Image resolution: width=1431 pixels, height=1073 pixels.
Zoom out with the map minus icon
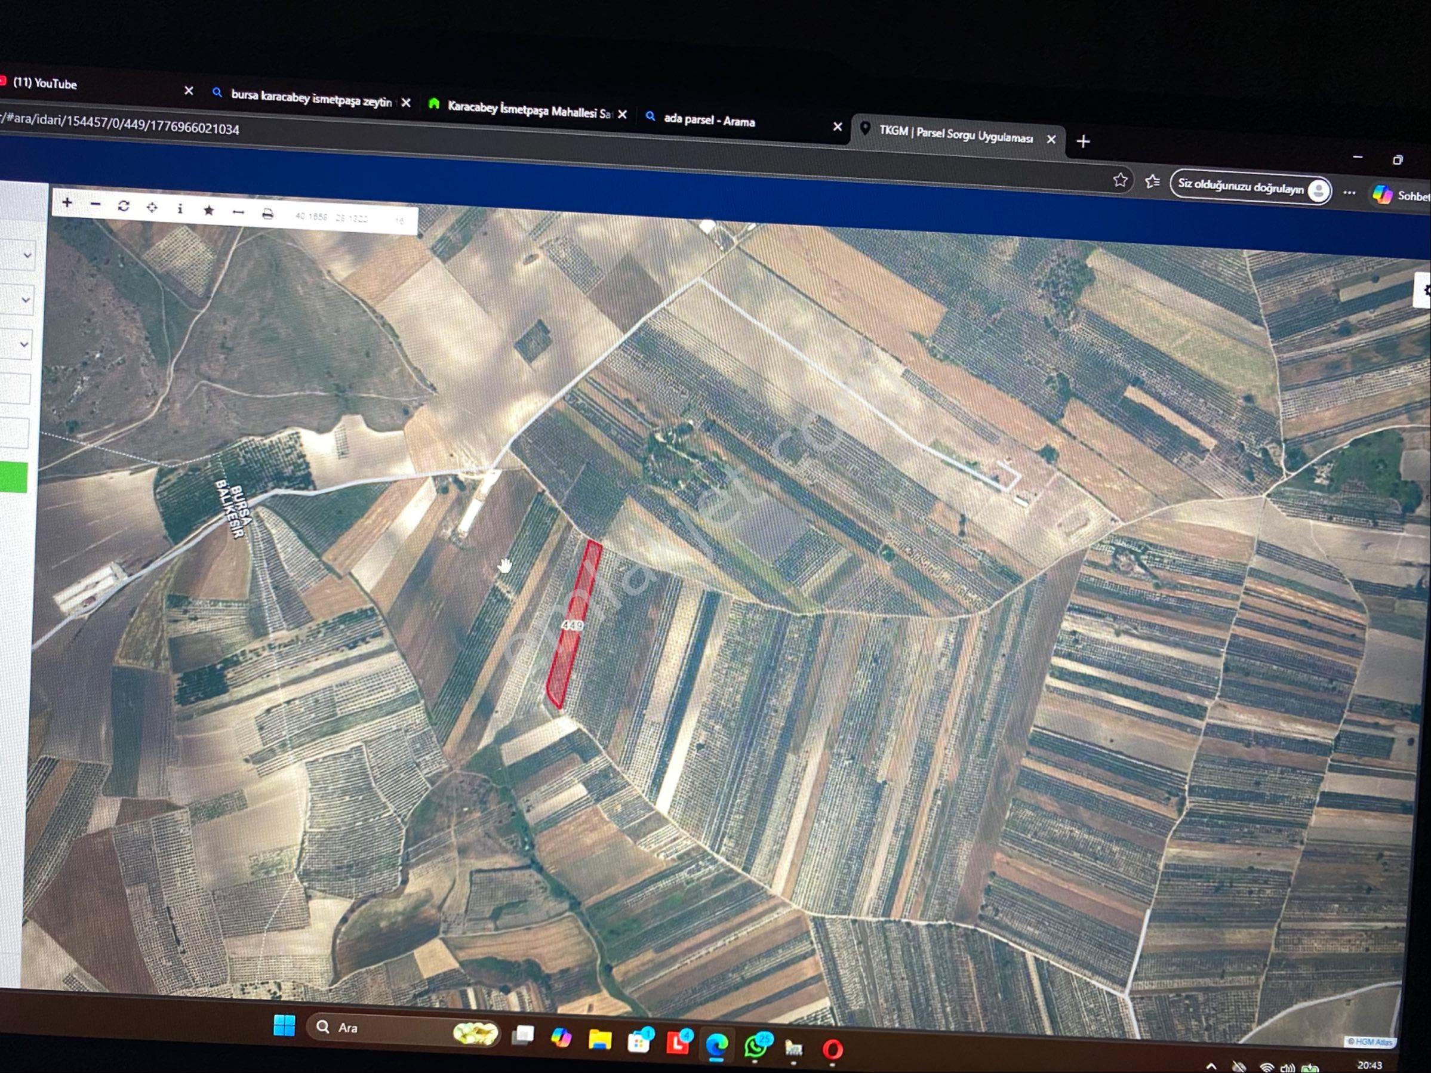coord(96,204)
